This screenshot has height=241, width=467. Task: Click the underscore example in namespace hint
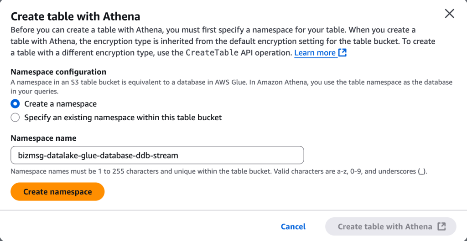click(422, 172)
